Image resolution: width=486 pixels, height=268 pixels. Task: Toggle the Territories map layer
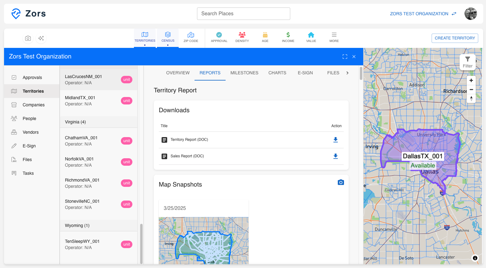pyautogui.click(x=145, y=37)
